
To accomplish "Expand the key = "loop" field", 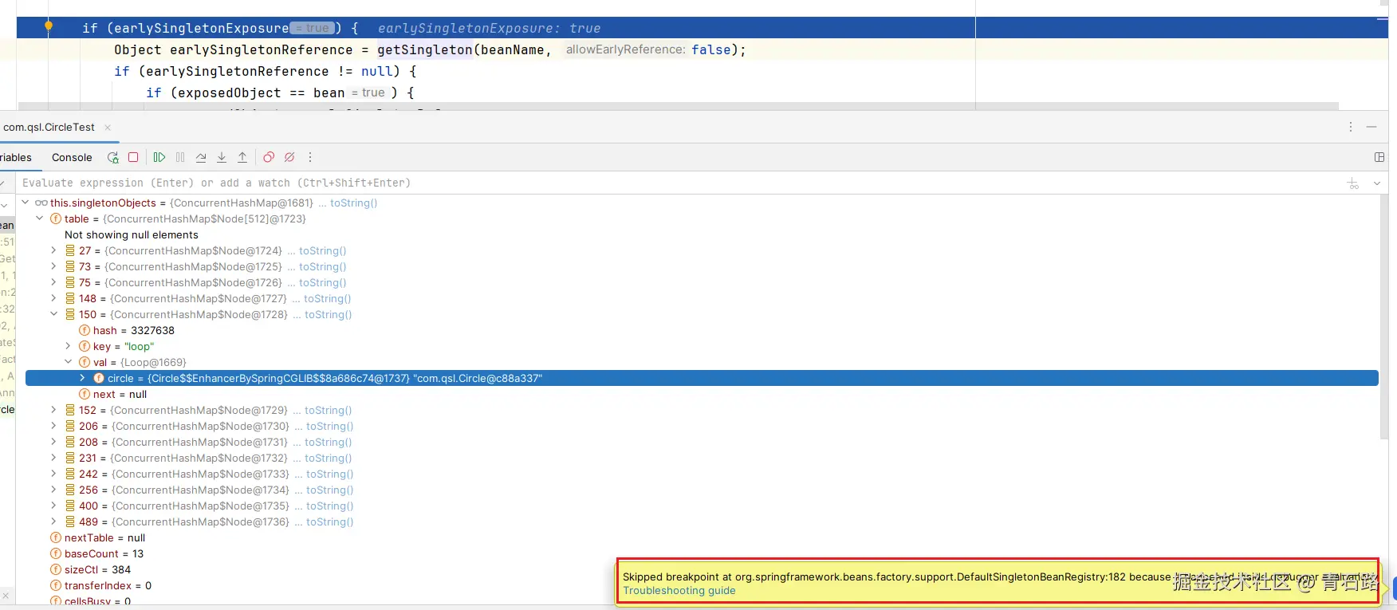I will coord(68,346).
